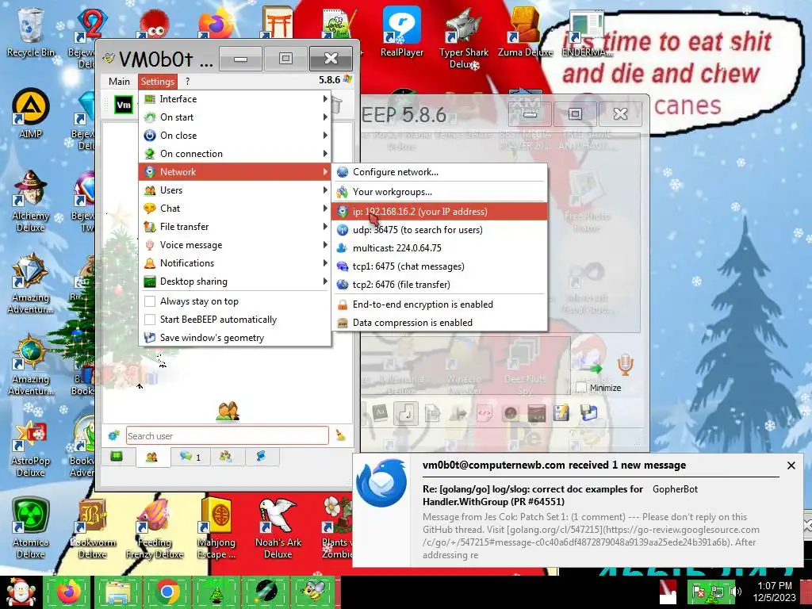Click the Thunderbird logo in notification
The image size is (812, 609).
pos(381,484)
